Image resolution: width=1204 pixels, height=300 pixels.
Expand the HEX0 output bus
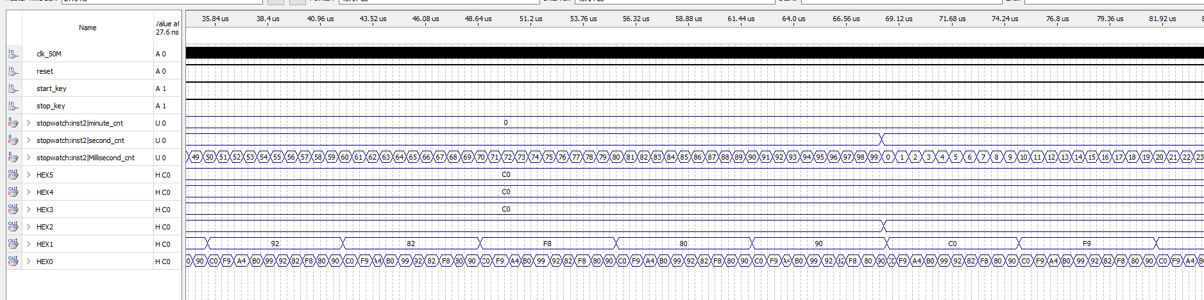pyautogui.click(x=29, y=261)
